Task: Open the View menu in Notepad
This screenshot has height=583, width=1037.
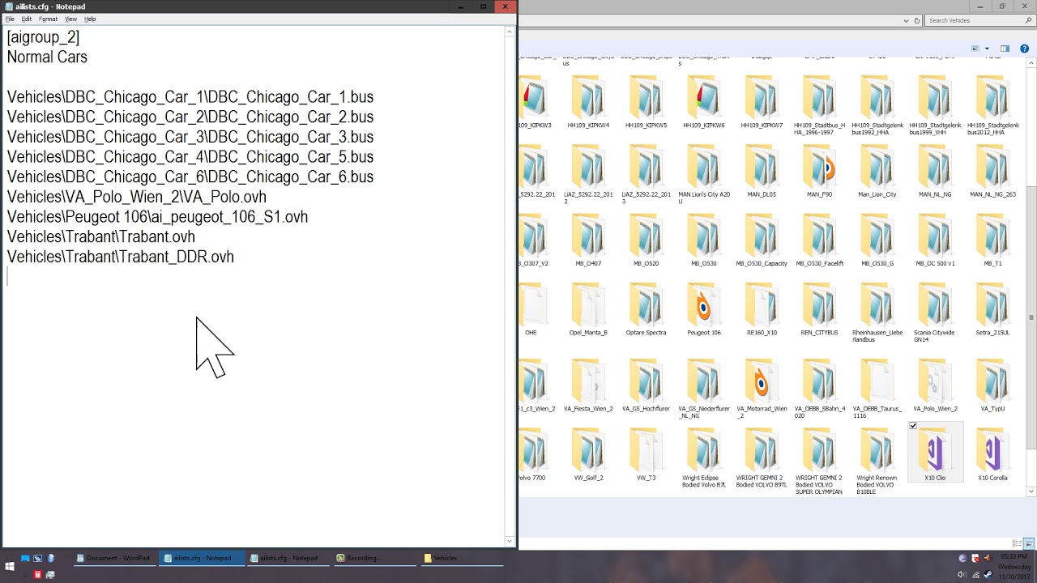Action: (70, 19)
